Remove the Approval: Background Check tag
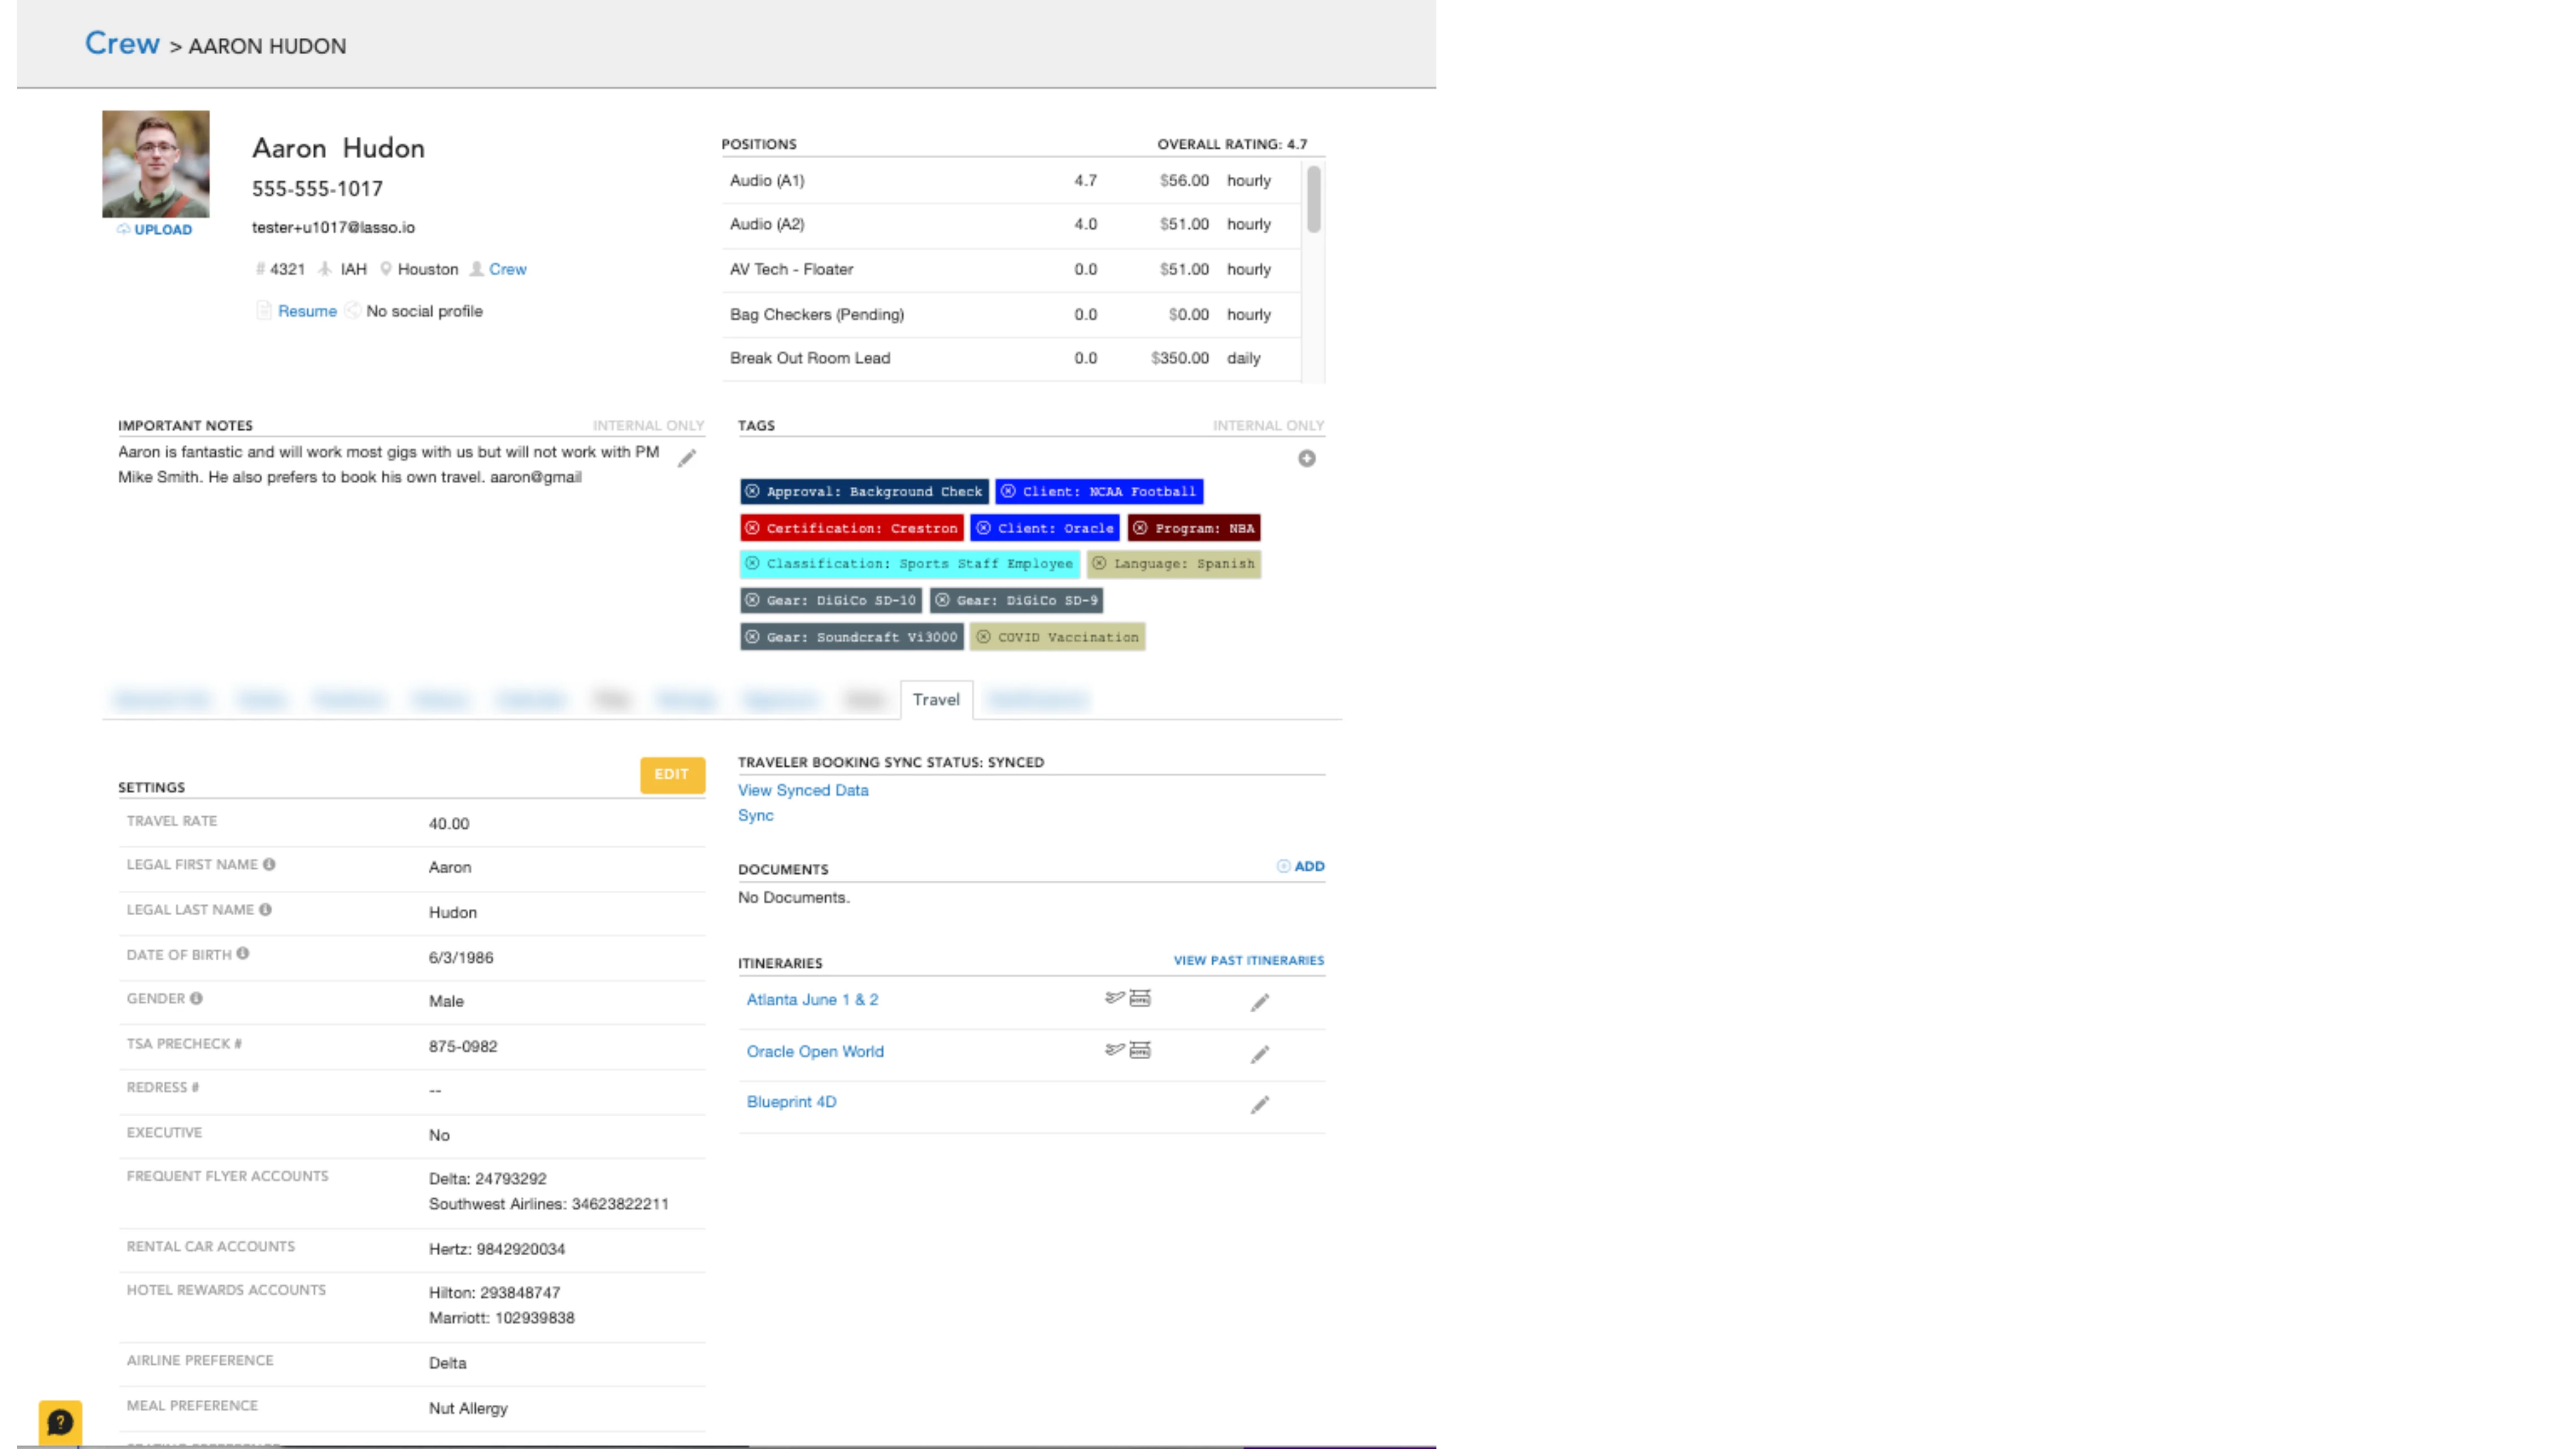The image size is (2576, 1449). pyautogui.click(x=752, y=491)
